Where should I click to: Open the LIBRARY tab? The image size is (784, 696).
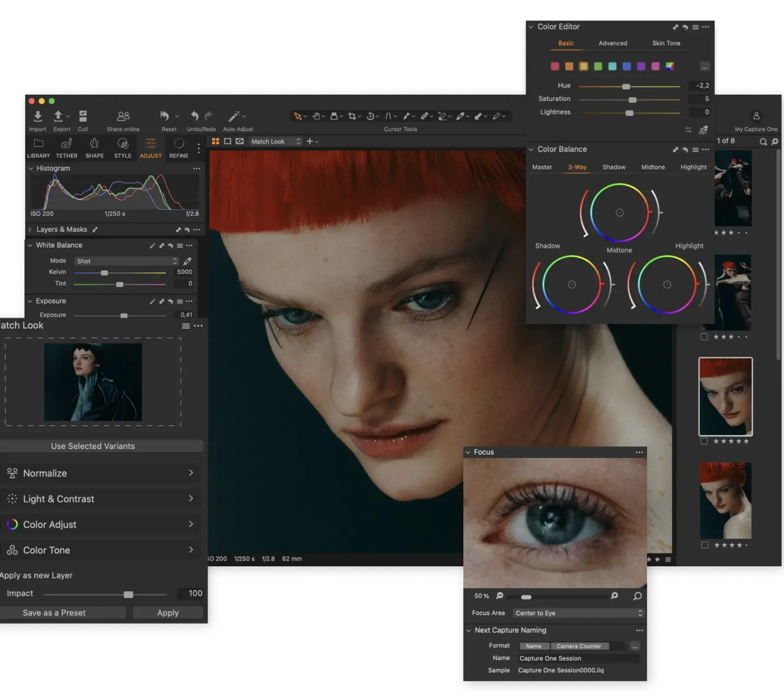(38, 148)
